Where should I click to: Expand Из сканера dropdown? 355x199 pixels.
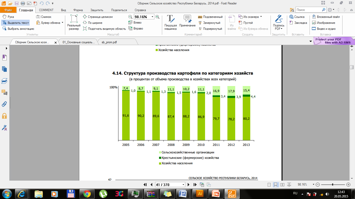261,17
